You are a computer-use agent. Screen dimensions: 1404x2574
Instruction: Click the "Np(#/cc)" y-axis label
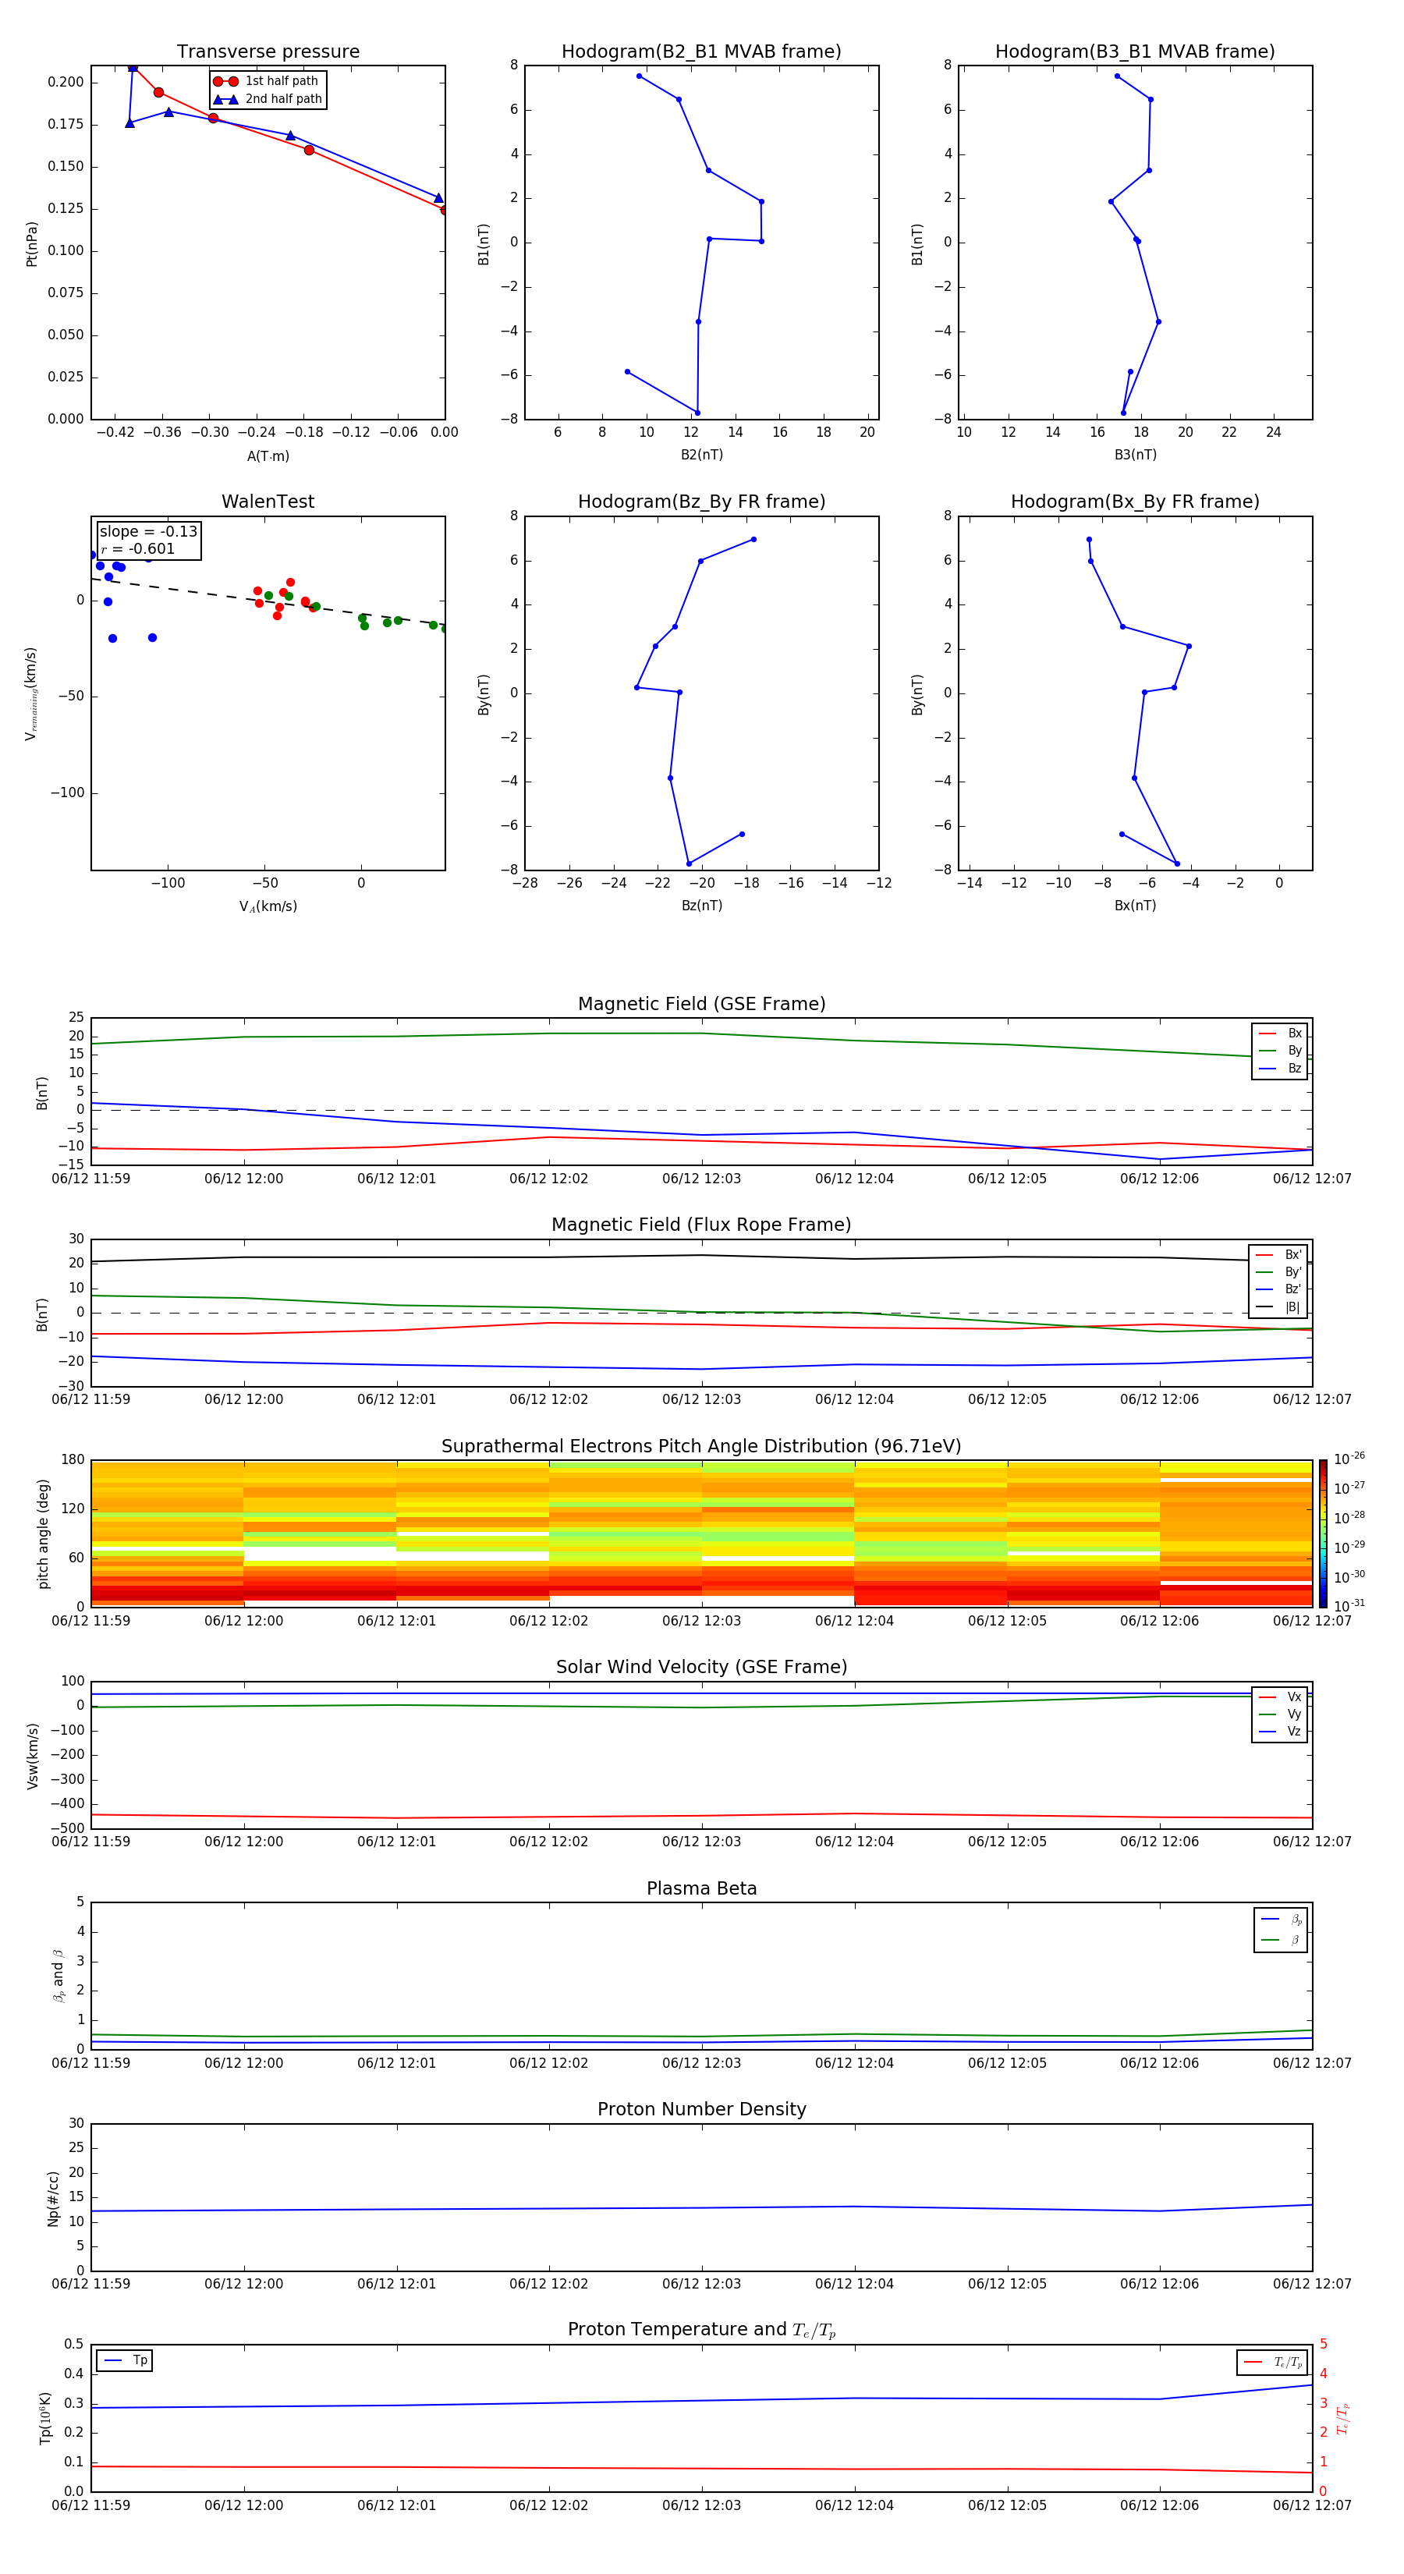53,2198
